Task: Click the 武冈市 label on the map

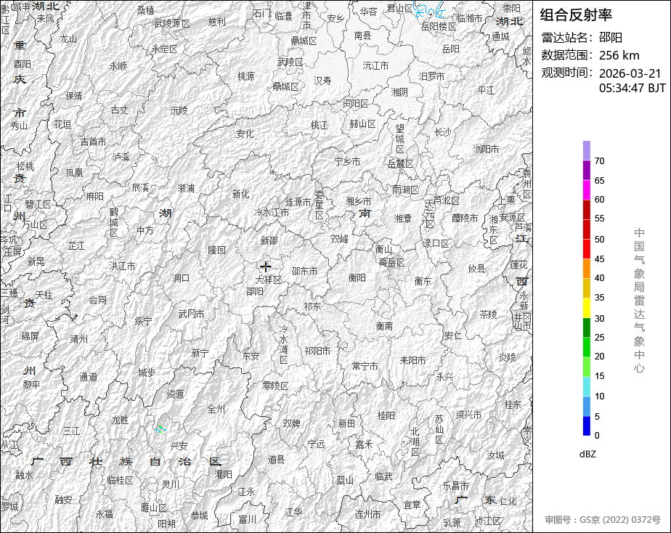Action: point(191,314)
